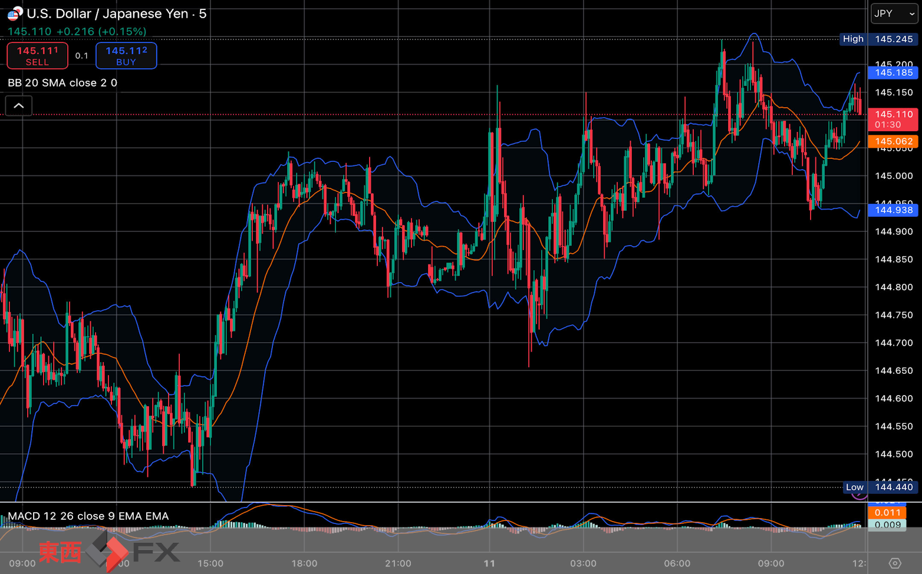This screenshot has width=922, height=574.
Task: Click the 東西FX watermark logo
Action: point(110,552)
